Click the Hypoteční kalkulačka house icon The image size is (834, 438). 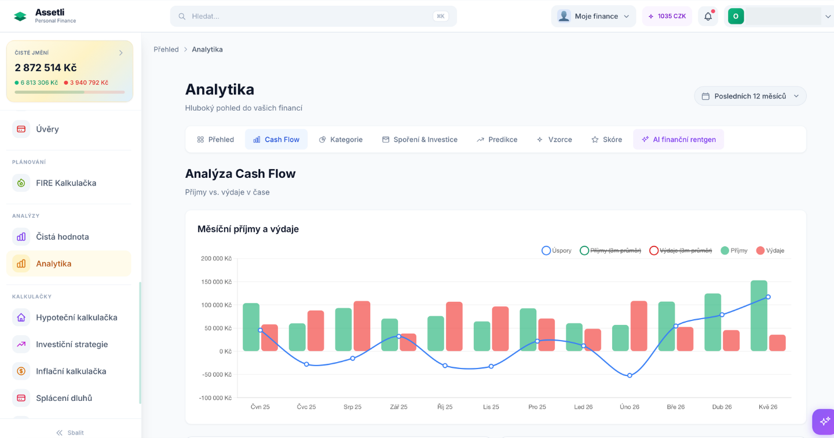point(21,317)
